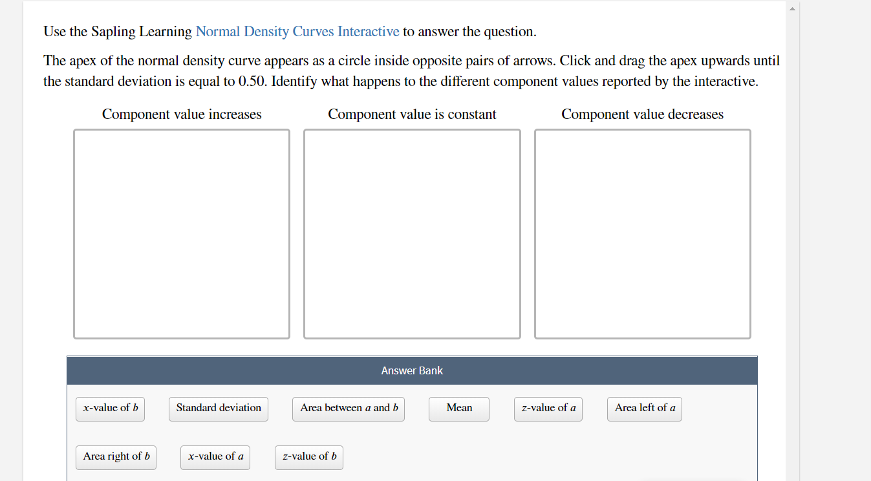Select the 'Area between a and b' tile
This screenshot has height=481, width=871.
[348, 409]
